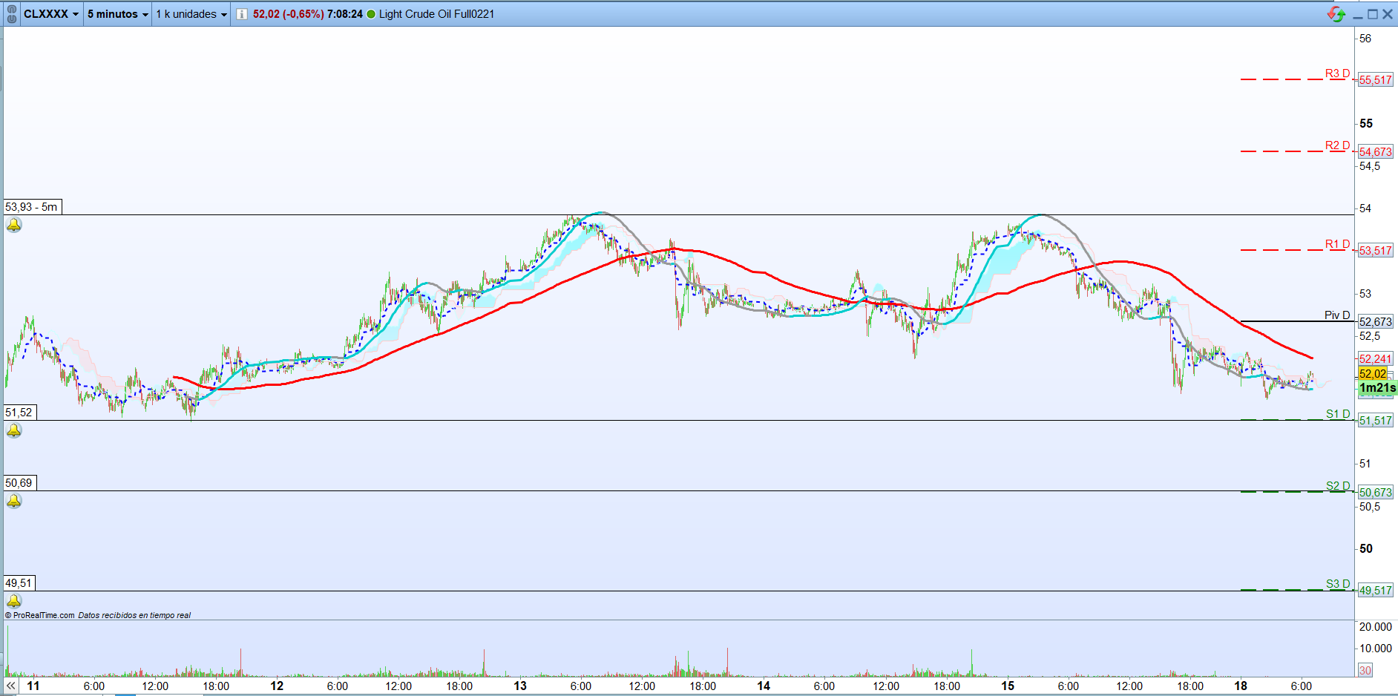Click the S2 D support label
Screen dimensions: 1398x696
[1338, 486]
